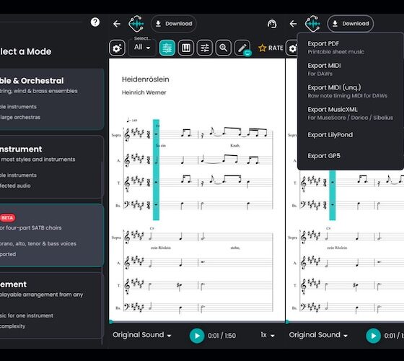Choose Export PDF printable sheet music
The height and width of the screenshot is (361, 404).
click(x=350, y=48)
